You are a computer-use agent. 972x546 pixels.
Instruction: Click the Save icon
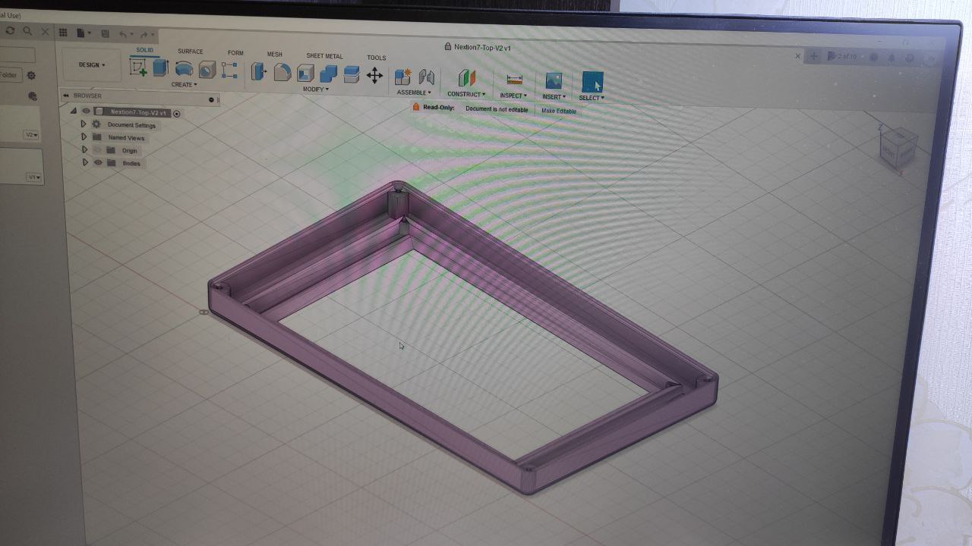[105, 33]
